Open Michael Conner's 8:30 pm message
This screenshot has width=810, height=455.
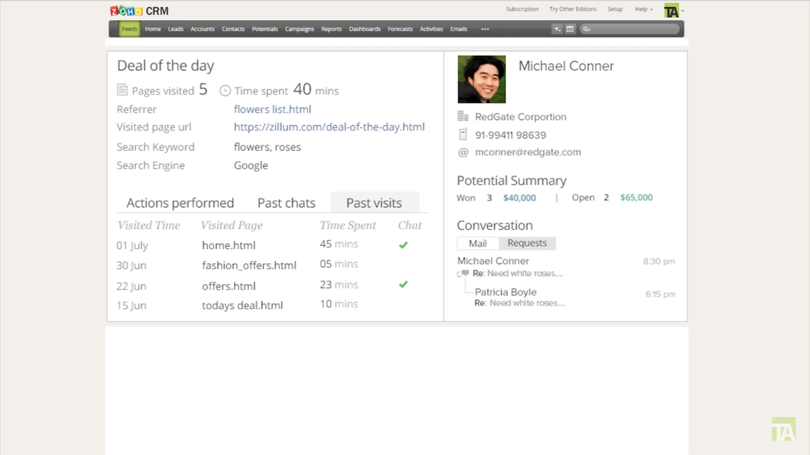coord(566,267)
